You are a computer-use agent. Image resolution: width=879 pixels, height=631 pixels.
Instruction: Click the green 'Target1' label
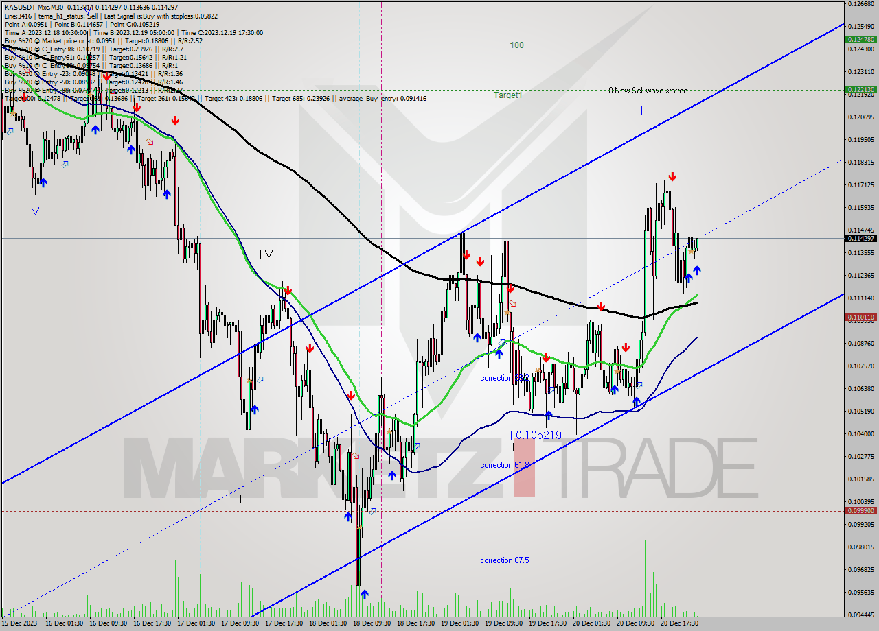(508, 95)
